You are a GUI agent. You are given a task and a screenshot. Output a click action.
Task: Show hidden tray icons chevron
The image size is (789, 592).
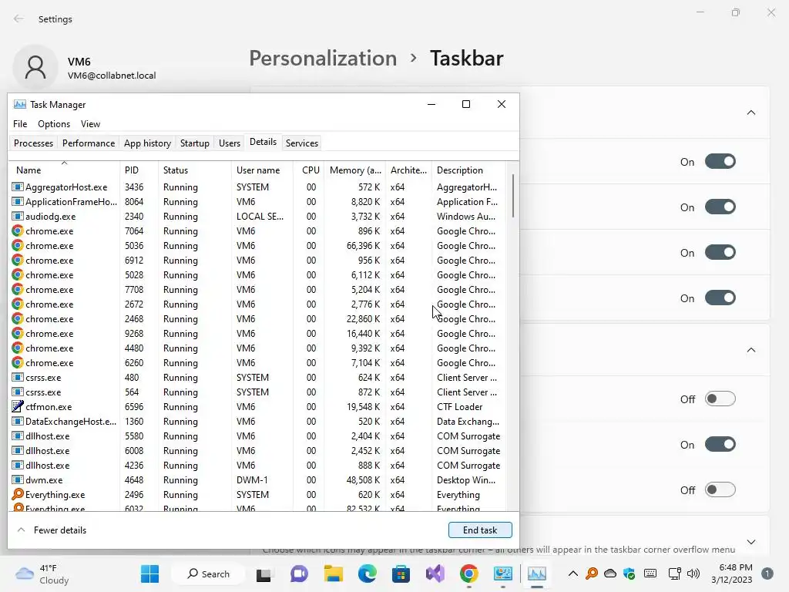click(x=573, y=573)
